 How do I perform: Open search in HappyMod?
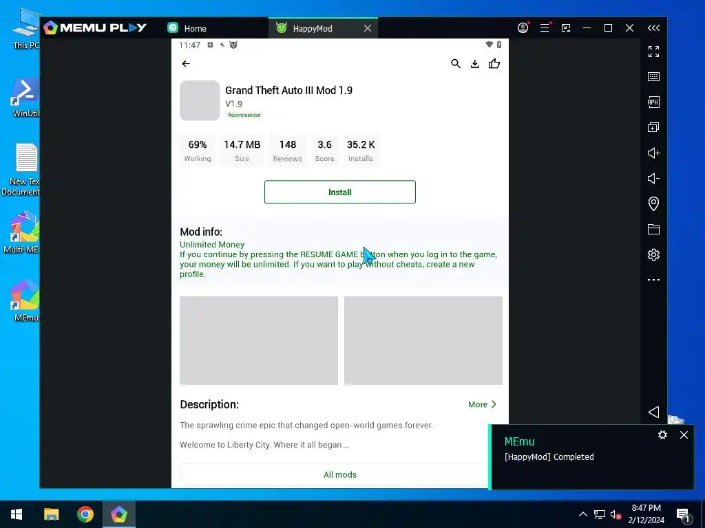[456, 64]
